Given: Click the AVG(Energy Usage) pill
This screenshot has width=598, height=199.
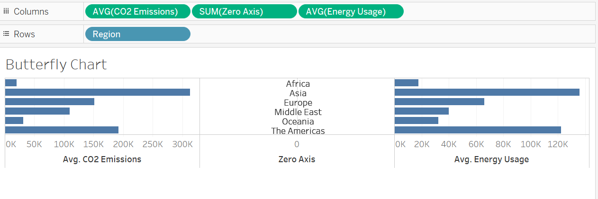Looking at the screenshot, I should [x=351, y=11].
